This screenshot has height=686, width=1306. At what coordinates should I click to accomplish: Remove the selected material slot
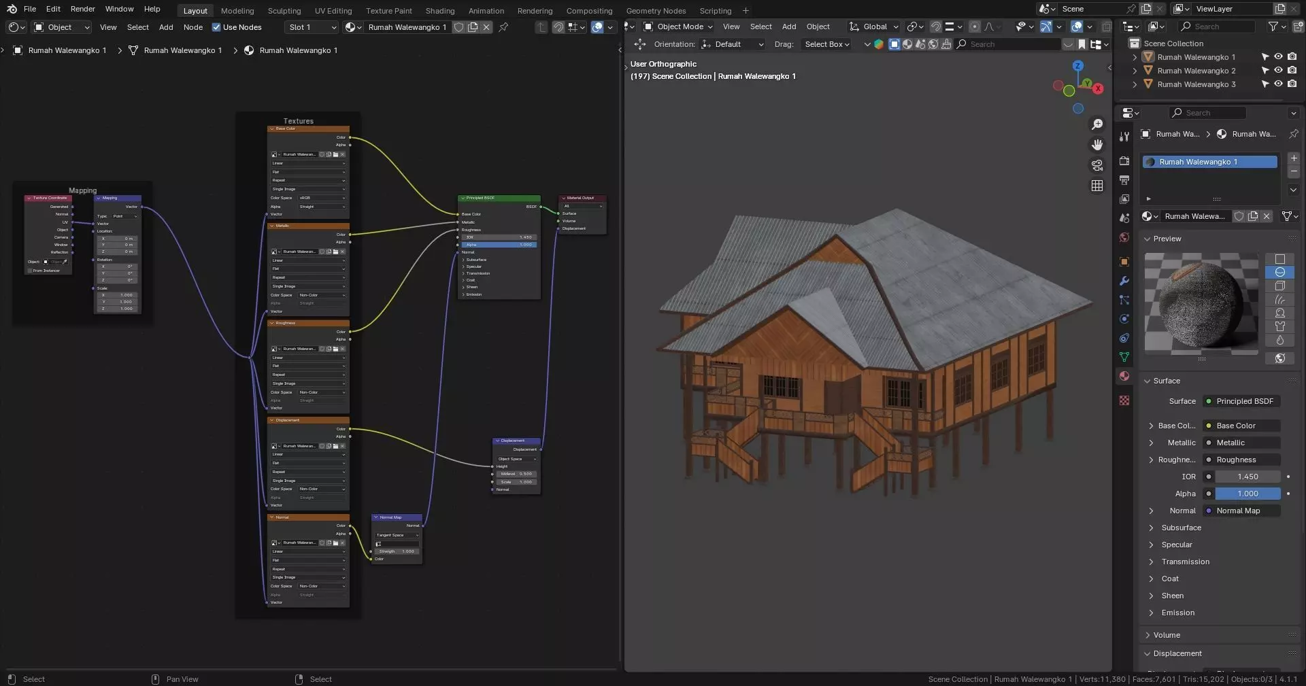pos(1294,172)
